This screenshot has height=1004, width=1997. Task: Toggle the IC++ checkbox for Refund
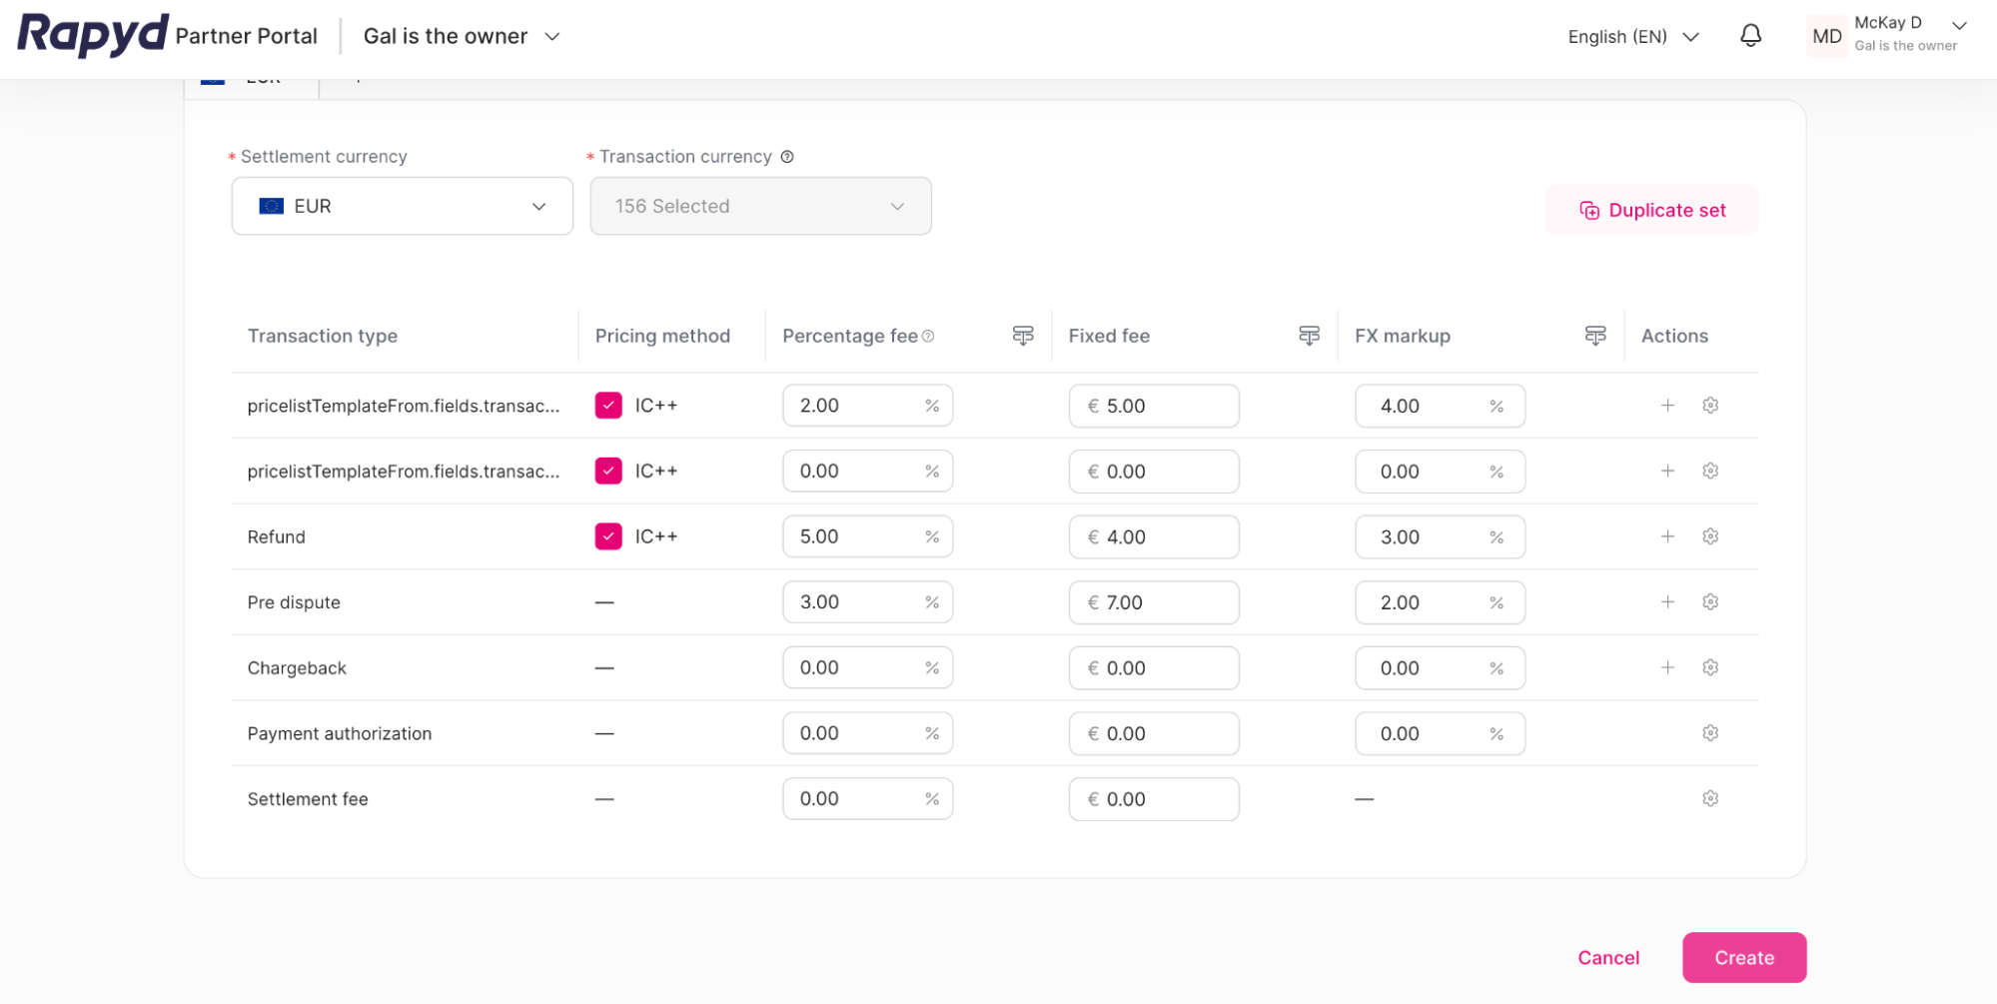[x=607, y=536]
